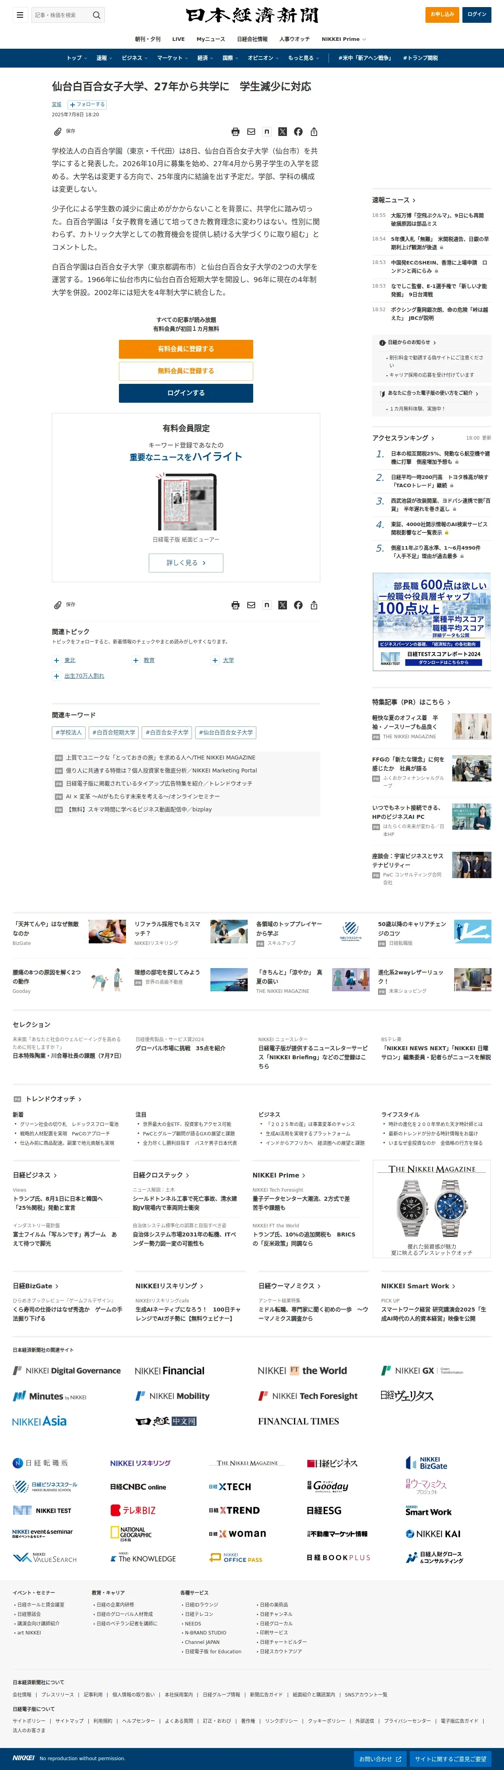Expand the もっと見る dropdown
This screenshot has width=504, height=1770.
tap(303, 58)
